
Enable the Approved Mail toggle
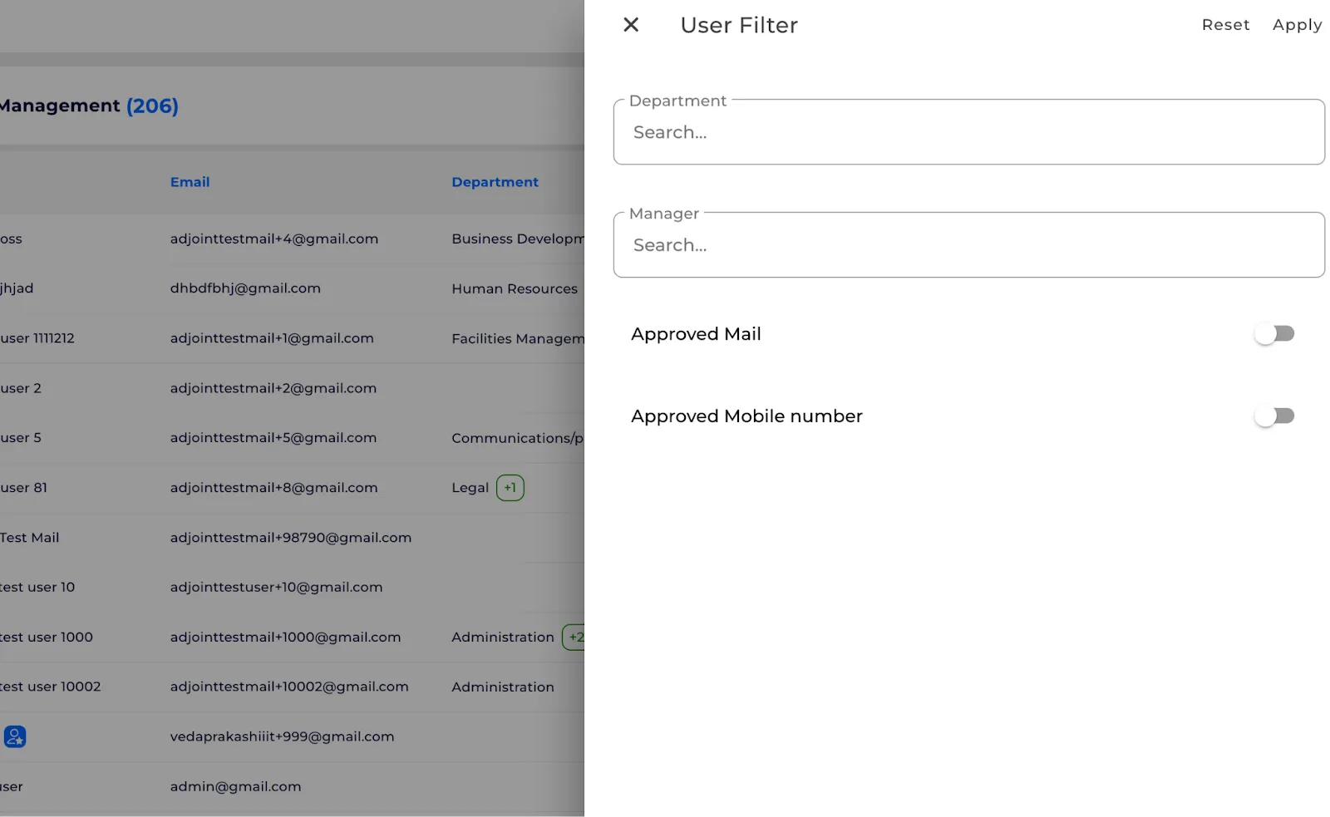(1274, 334)
